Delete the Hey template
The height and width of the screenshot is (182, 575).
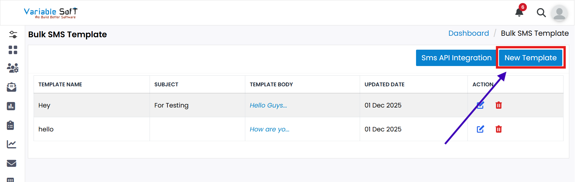(x=498, y=105)
